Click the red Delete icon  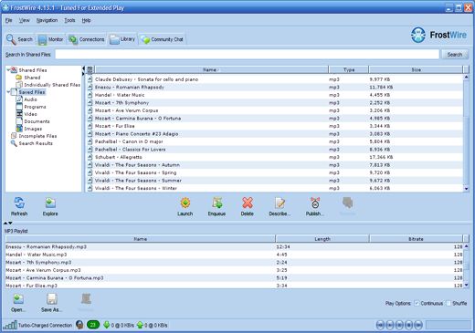point(248,203)
